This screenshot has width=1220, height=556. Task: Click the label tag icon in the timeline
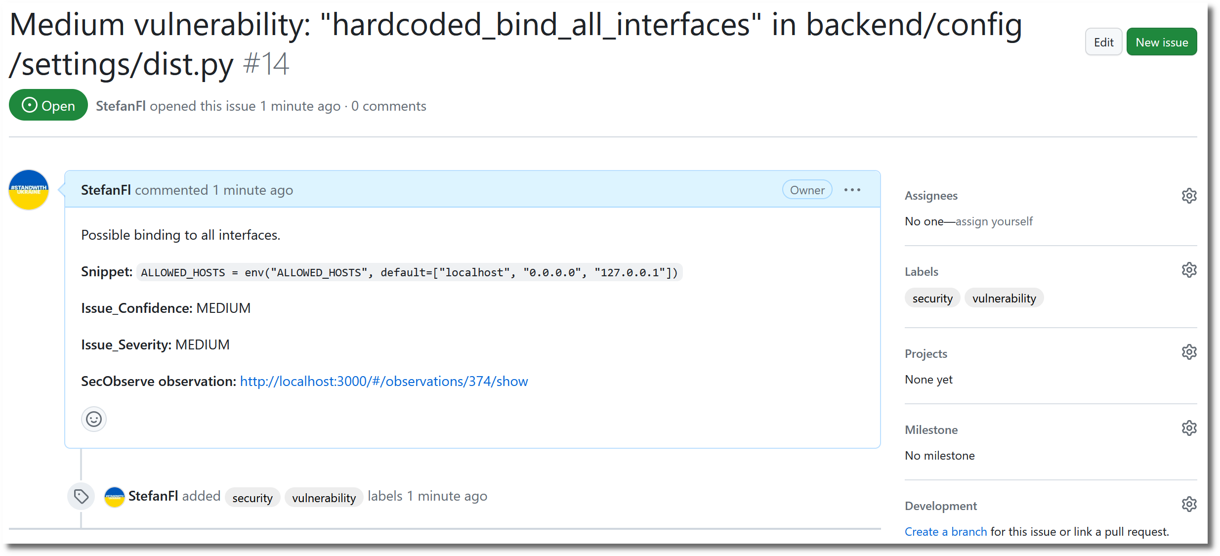[81, 496]
